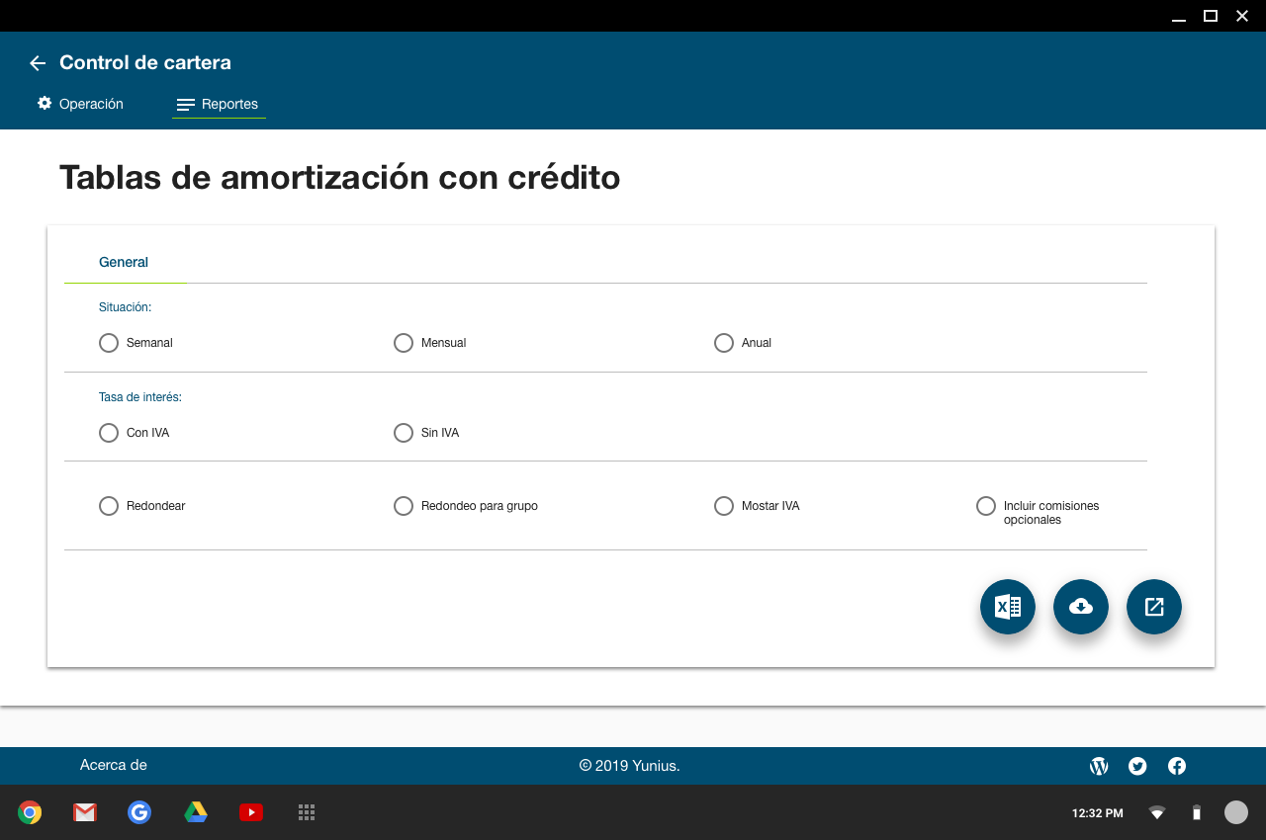Pick Con IVA interest rate
1266x840 pixels.
(x=109, y=433)
